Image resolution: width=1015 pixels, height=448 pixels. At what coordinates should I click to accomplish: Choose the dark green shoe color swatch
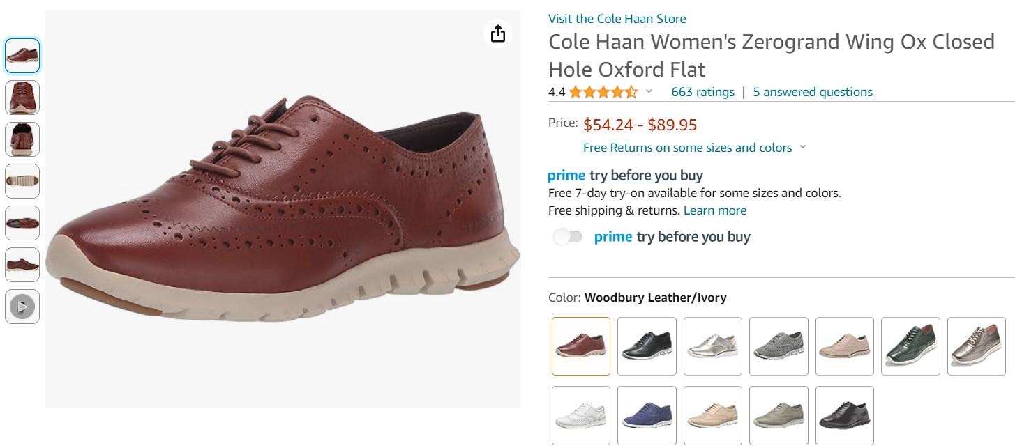(910, 346)
